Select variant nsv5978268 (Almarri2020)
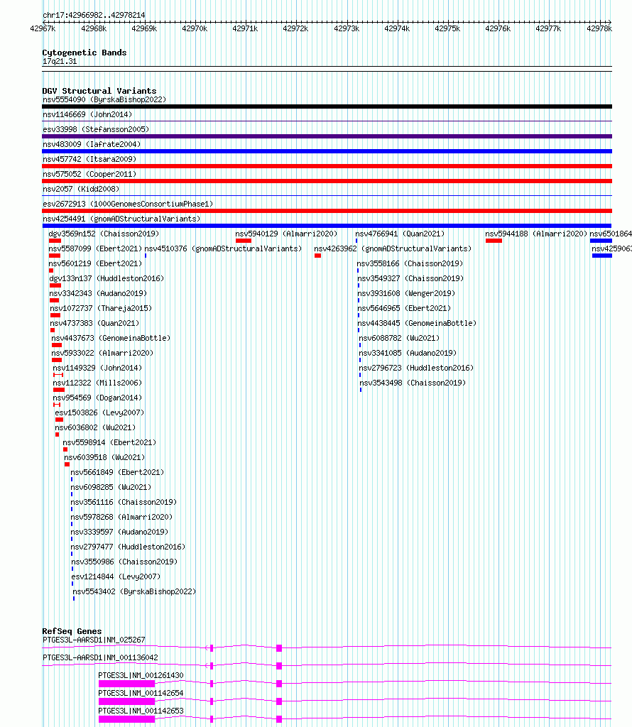 [121, 517]
